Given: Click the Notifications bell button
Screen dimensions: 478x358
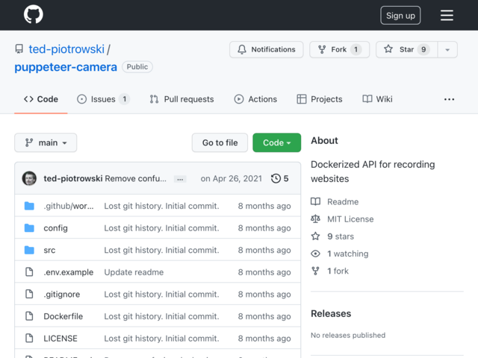Looking at the screenshot, I should point(267,49).
